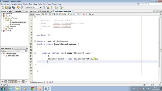Click the Save All toolbar icon

pyautogui.click(x=13, y=7)
